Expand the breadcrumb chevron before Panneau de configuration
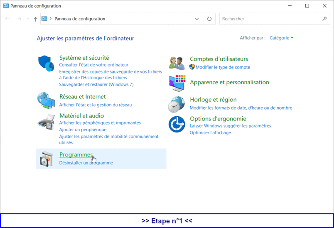 [51, 19]
